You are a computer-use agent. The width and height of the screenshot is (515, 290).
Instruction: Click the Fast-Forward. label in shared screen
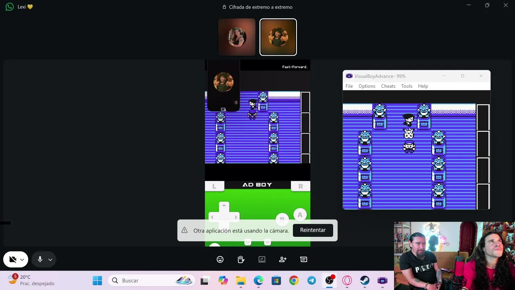pyautogui.click(x=295, y=67)
